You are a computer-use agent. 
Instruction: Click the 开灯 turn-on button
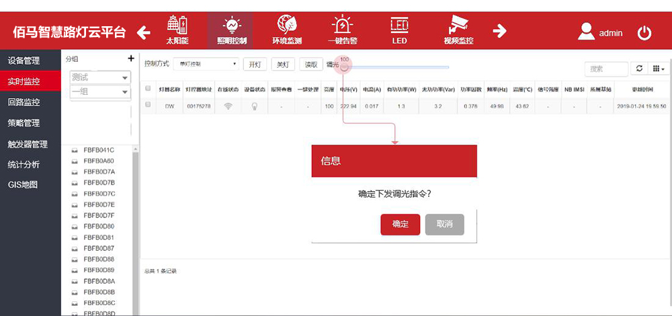pos(255,65)
